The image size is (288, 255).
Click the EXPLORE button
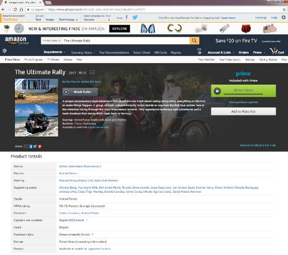119,29
